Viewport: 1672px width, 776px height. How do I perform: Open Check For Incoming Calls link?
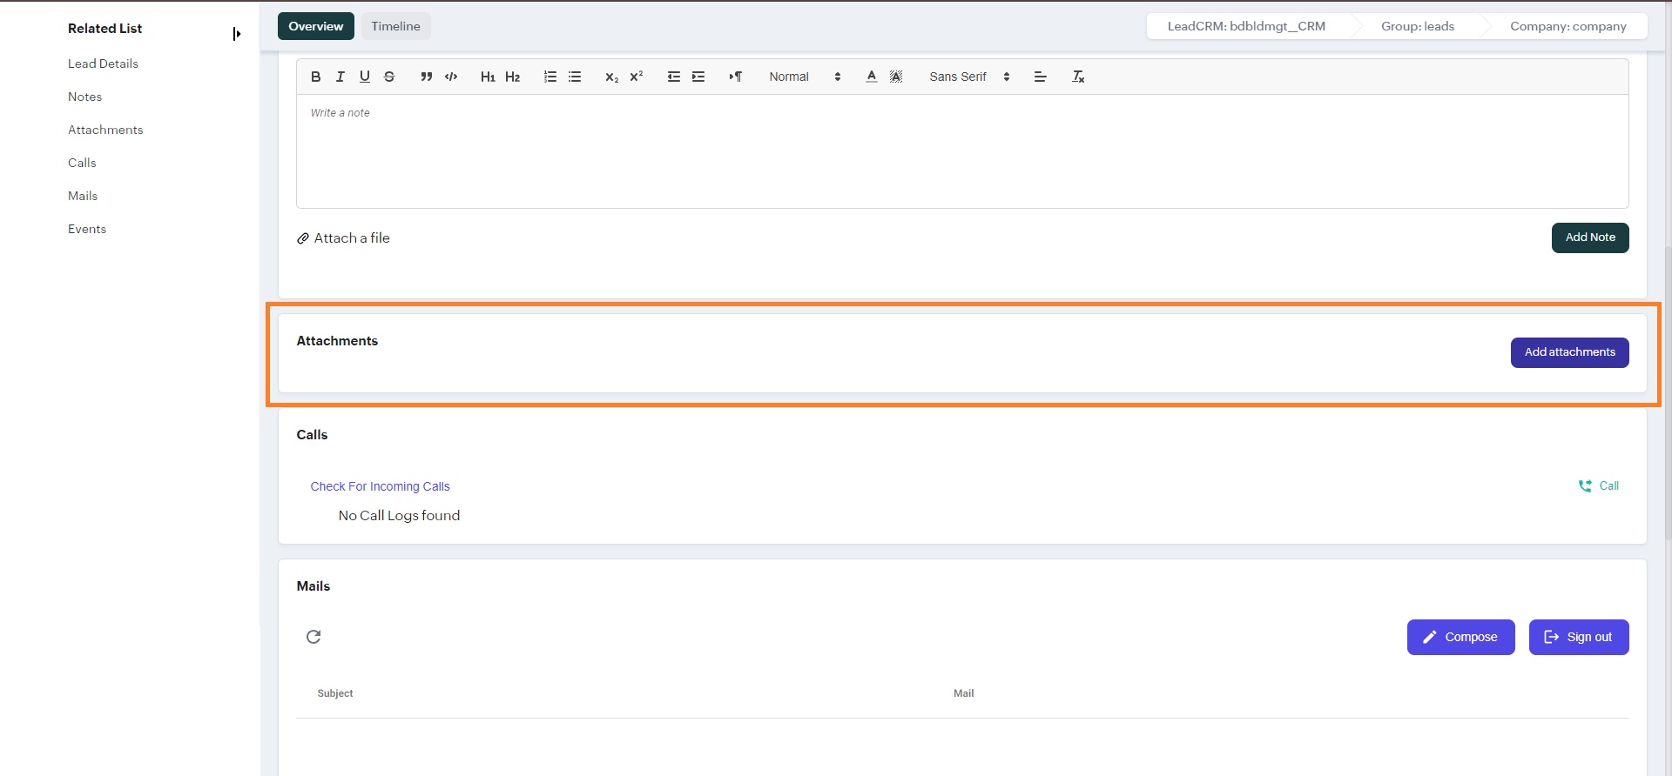coord(380,486)
